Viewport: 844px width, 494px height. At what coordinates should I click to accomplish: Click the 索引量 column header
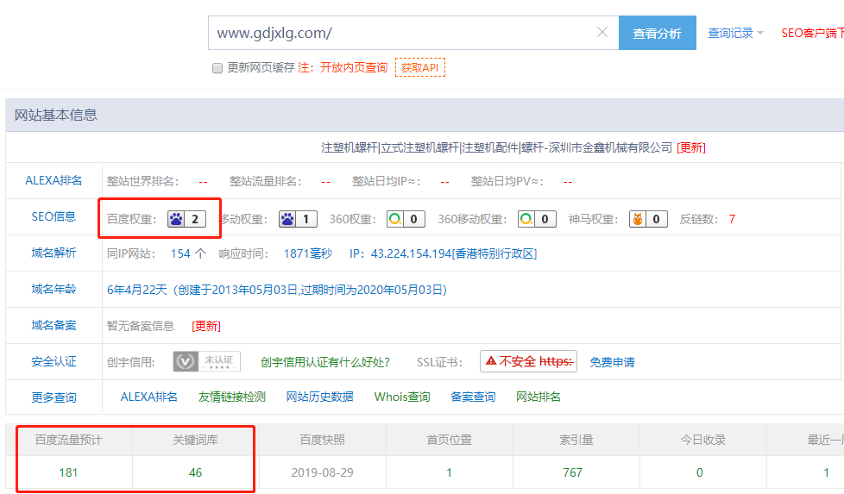(576, 440)
